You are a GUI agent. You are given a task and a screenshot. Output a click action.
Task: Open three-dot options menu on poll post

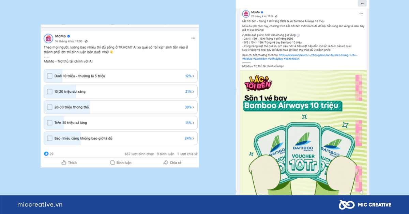pos(193,38)
